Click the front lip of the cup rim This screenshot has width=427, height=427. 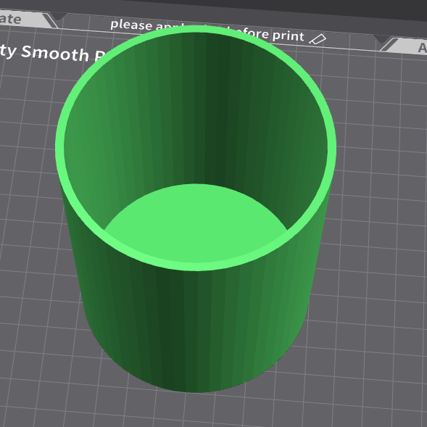(196, 266)
